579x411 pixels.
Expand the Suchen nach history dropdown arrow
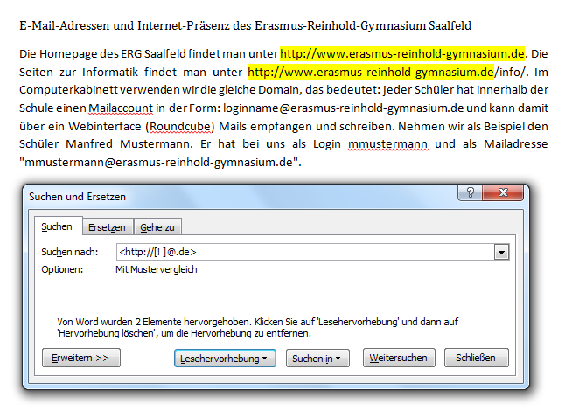[501, 252]
